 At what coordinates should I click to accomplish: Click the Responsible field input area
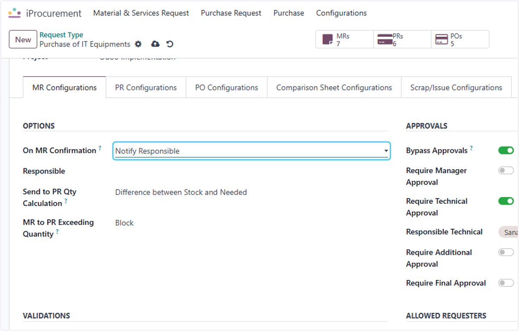(x=252, y=171)
